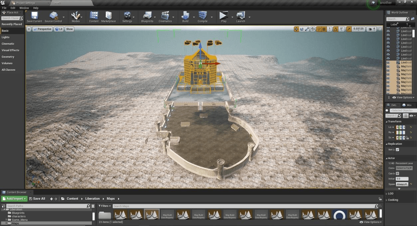Toggle scale snapping in viewport toolbar
The image size is (417, 226).
pos(349,29)
